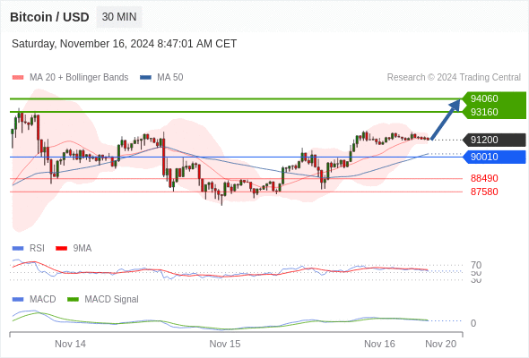Screen dimensions: 529x358
Task: Click the Bitcoin / USD chart title
Action: (49, 17)
